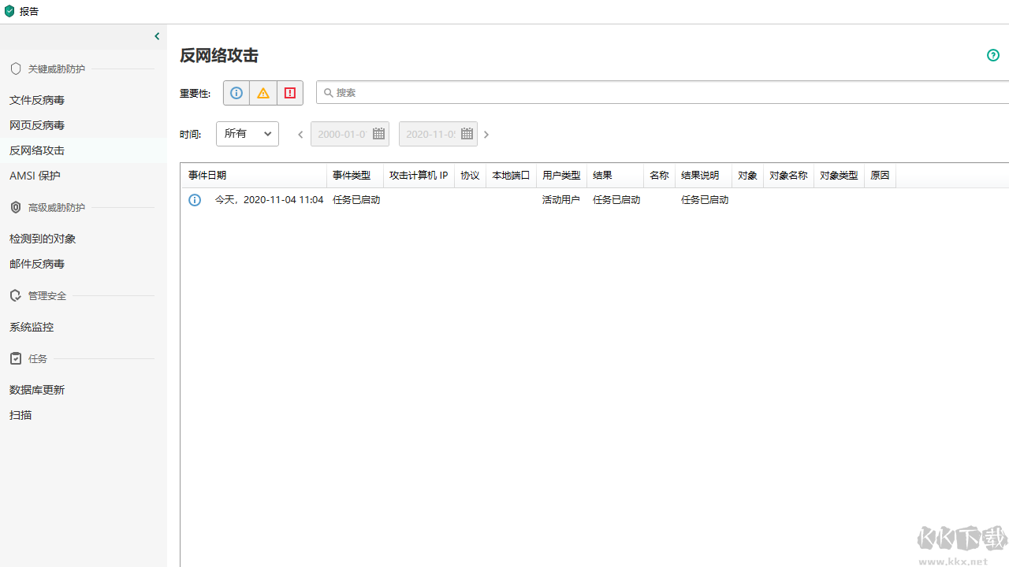
Task: Click the help icon in top right corner
Action: [x=992, y=55]
